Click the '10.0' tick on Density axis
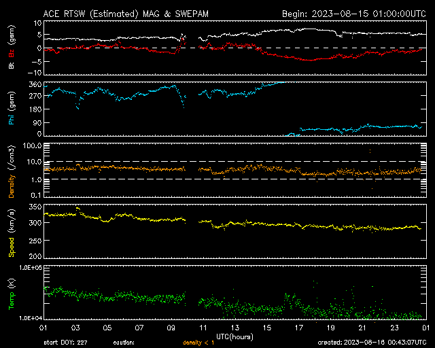The image size is (435, 348). point(34,162)
